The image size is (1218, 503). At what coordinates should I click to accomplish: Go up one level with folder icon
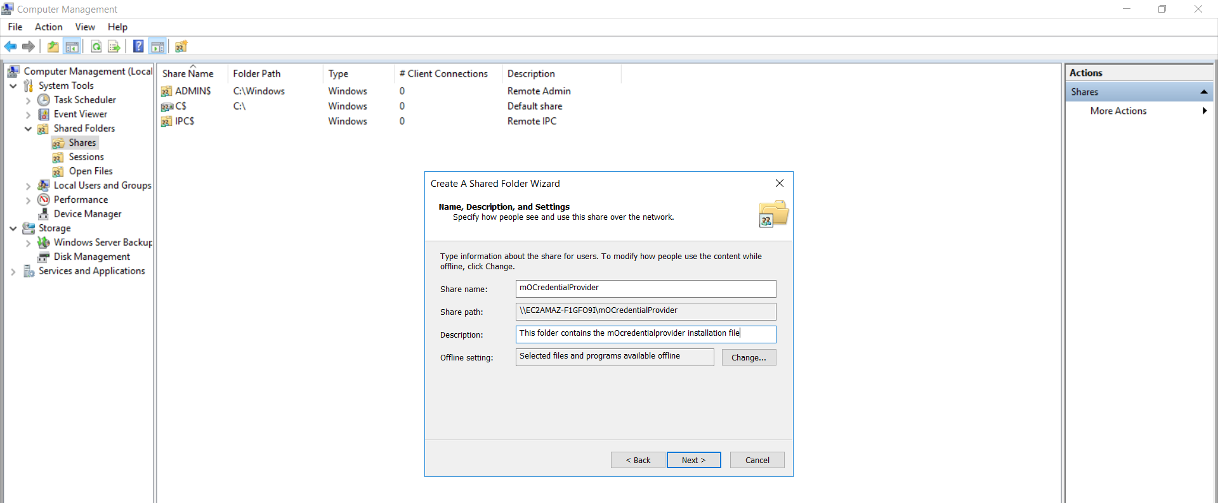pos(53,46)
